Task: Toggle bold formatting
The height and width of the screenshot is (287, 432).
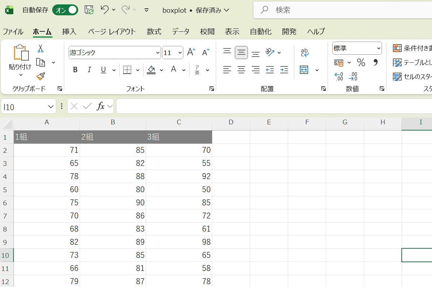Action: coord(75,70)
